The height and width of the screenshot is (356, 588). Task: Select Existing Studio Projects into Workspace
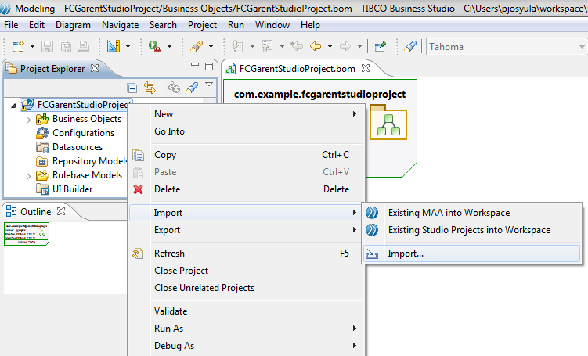[x=472, y=230]
